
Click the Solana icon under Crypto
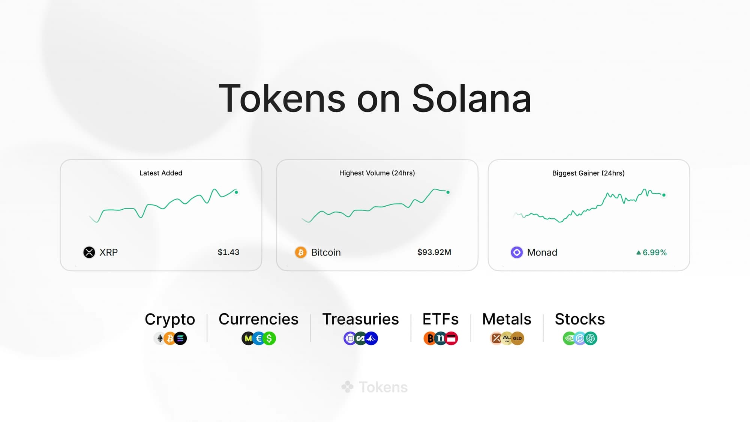181,338
